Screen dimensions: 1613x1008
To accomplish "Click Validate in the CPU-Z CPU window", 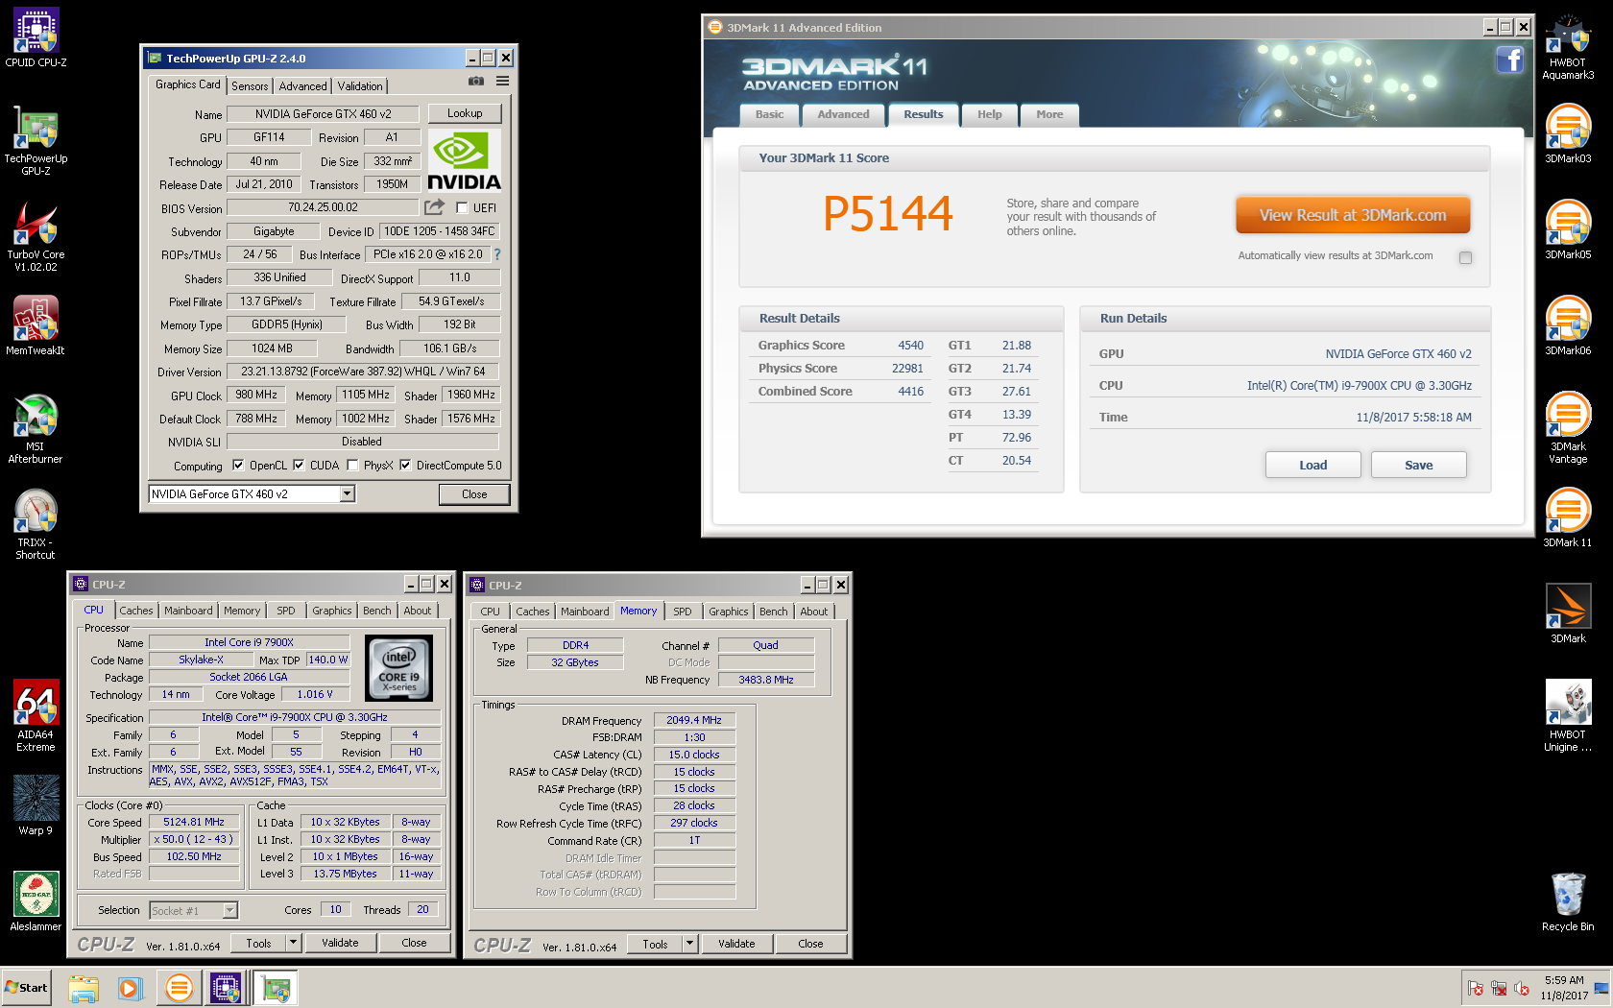I will pyautogui.click(x=340, y=943).
